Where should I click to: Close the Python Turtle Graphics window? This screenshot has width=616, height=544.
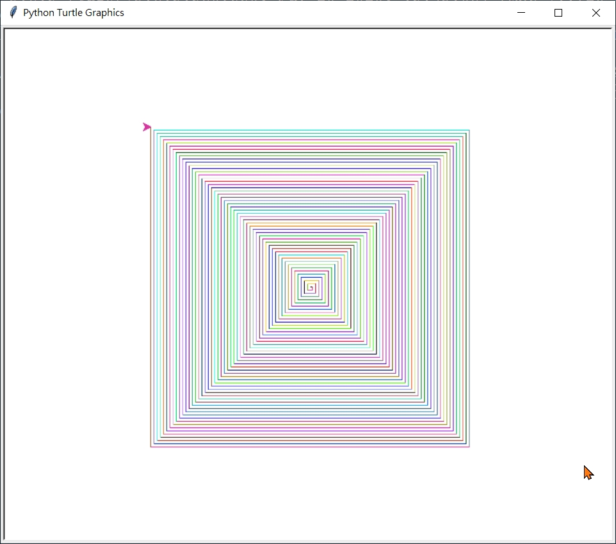click(x=596, y=13)
